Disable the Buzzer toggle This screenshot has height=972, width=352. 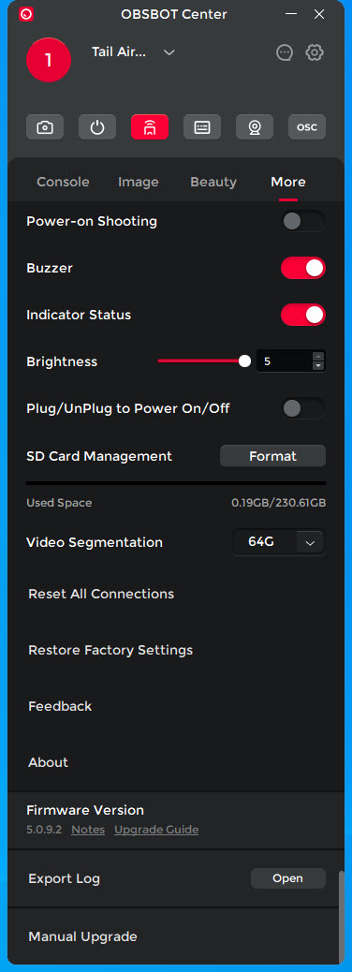click(303, 269)
